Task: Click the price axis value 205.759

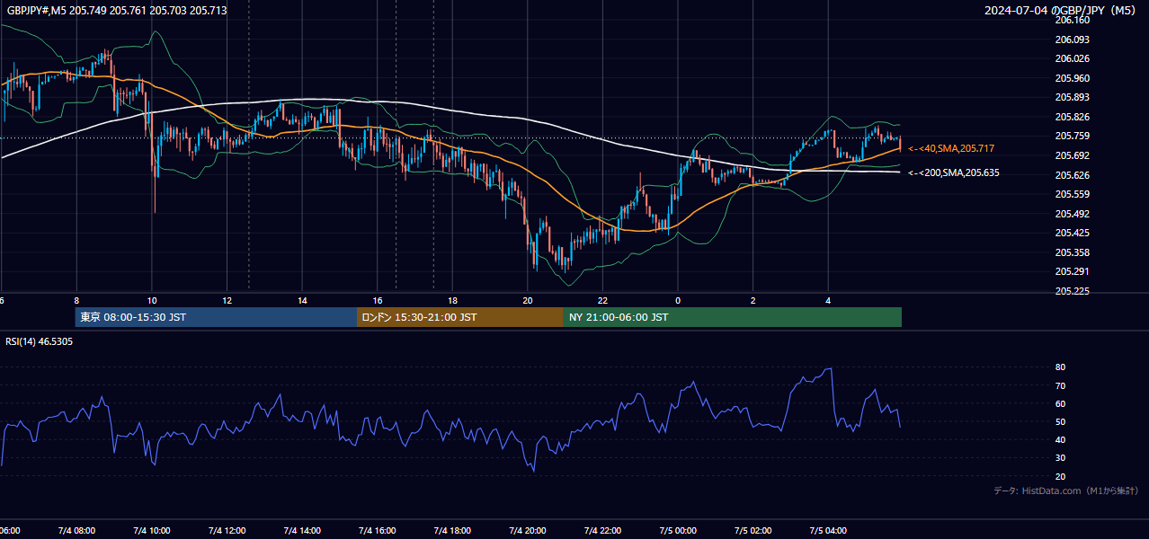Action: click(1073, 137)
